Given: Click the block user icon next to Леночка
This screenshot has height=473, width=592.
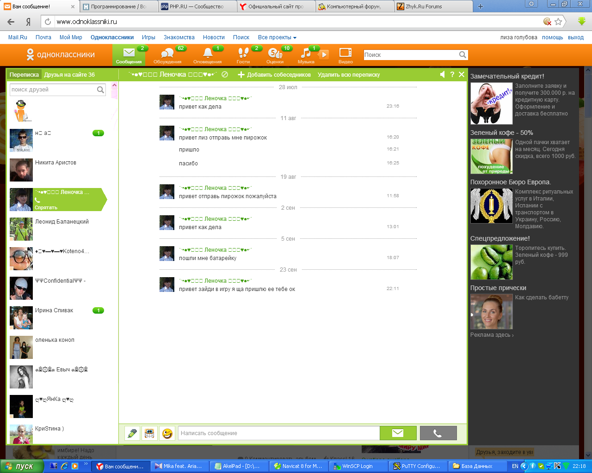Looking at the screenshot, I should pos(225,74).
